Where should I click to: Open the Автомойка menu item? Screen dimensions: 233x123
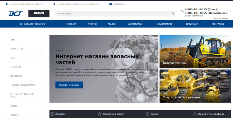coord(135,24)
